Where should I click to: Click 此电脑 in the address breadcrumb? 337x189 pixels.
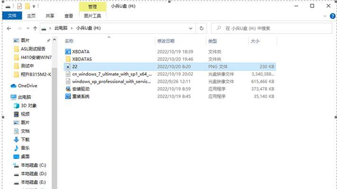61,28
